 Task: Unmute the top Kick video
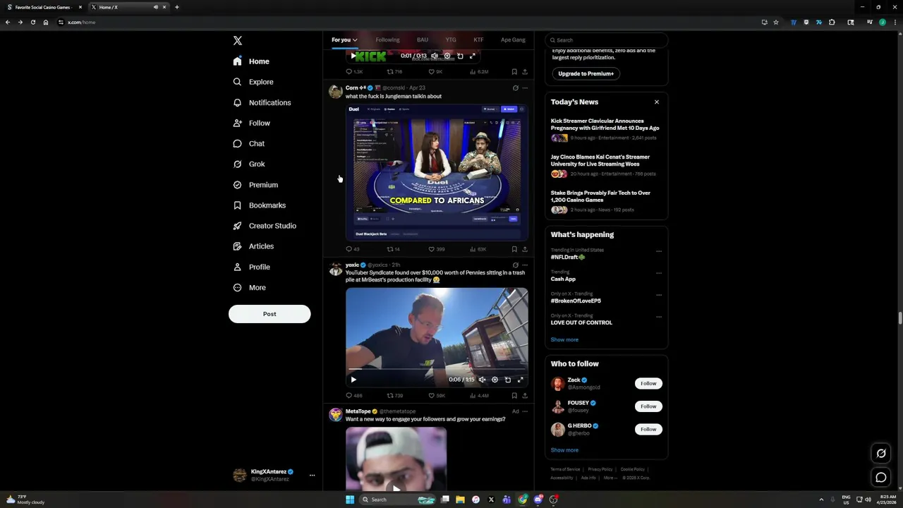point(435,56)
